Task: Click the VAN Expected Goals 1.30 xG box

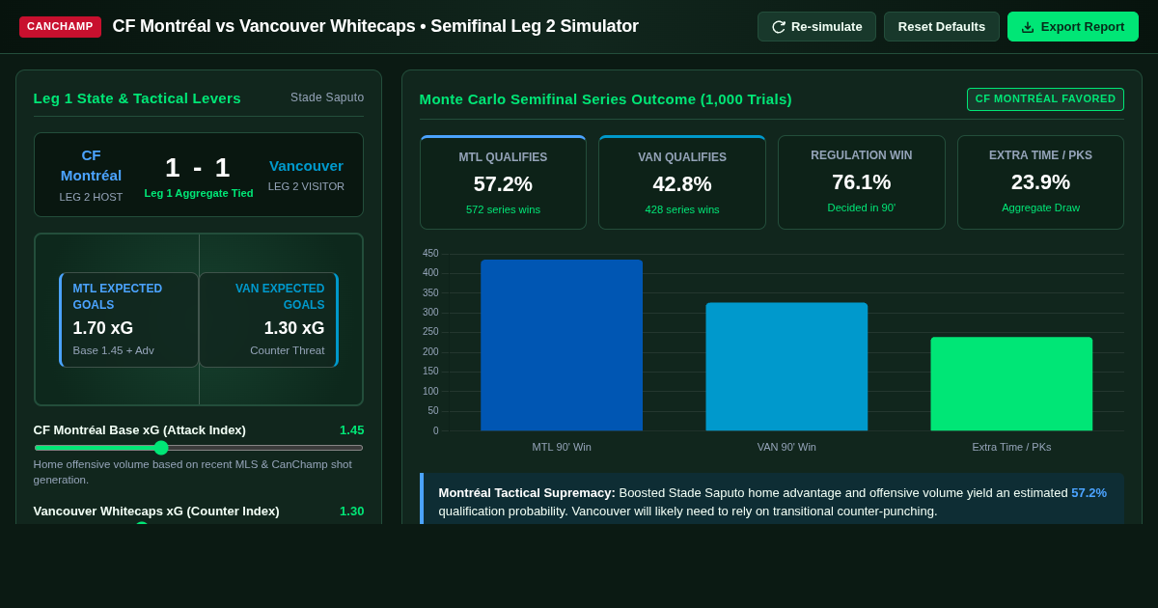Action: coord(268,319)
